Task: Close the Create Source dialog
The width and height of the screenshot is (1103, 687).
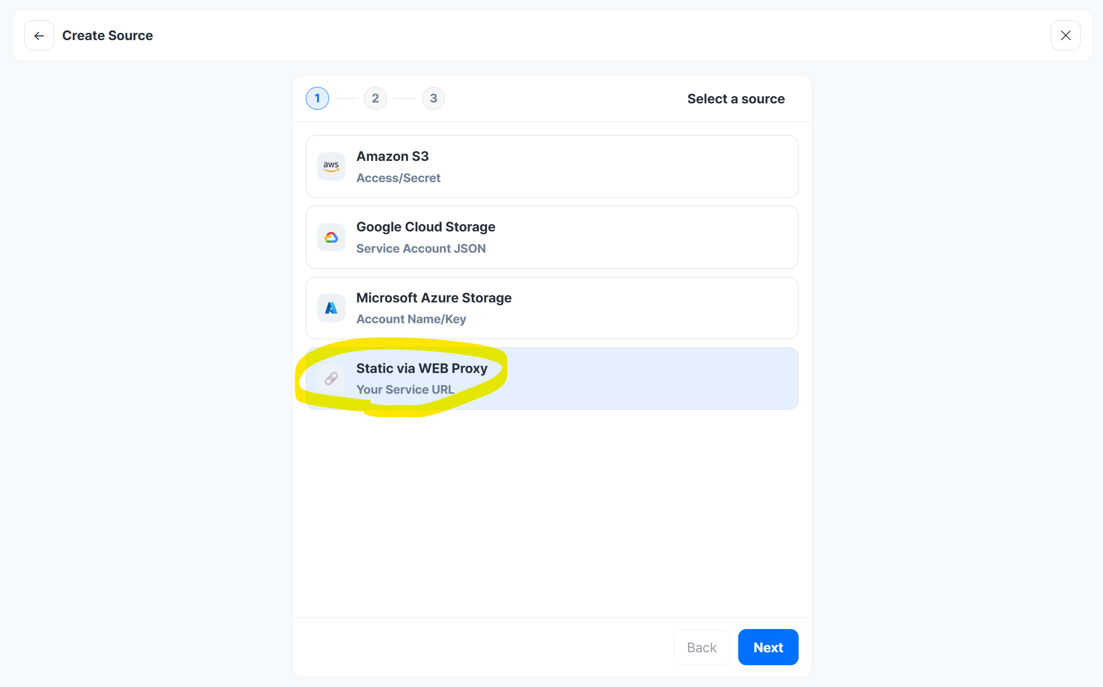Action: [1065, 35]
